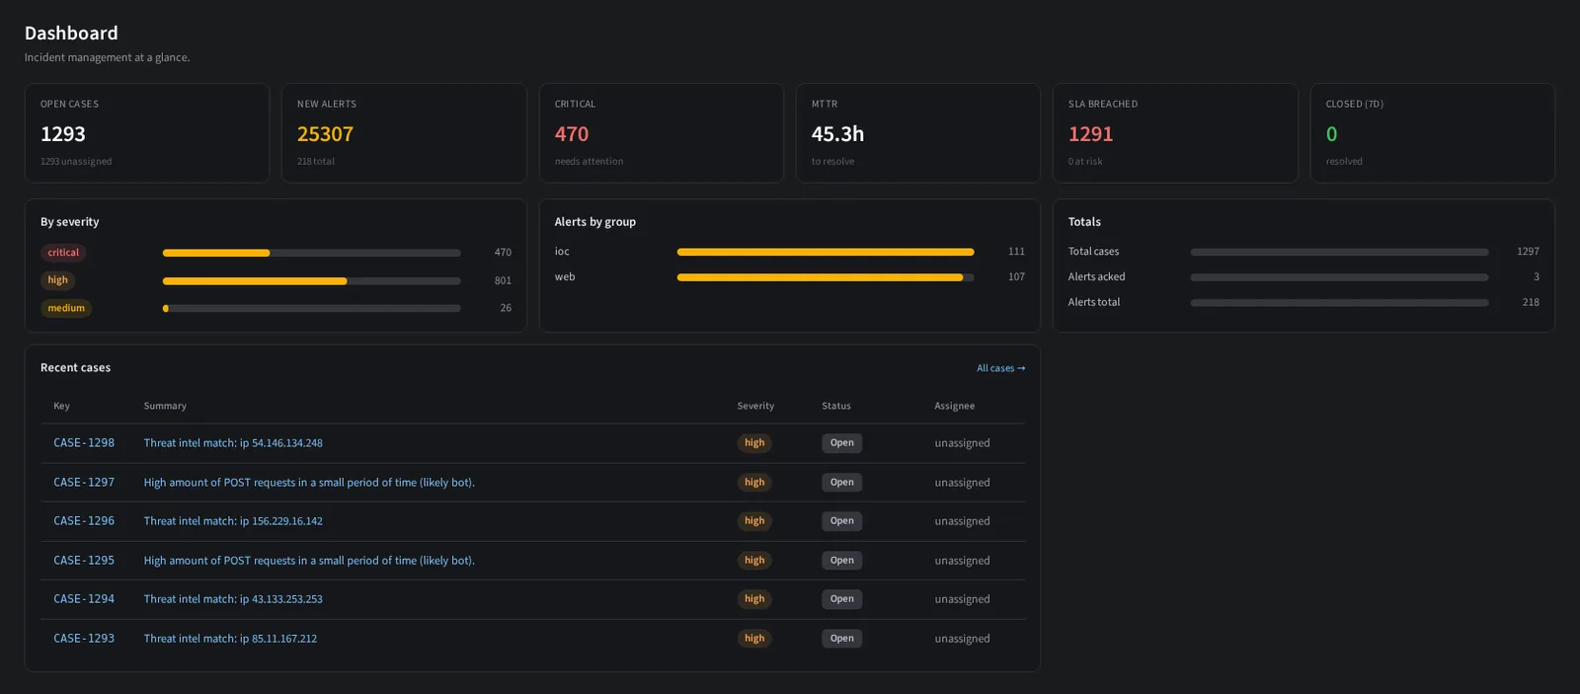Click the high severity badge for CASE-1298

[x=754, y=443]
